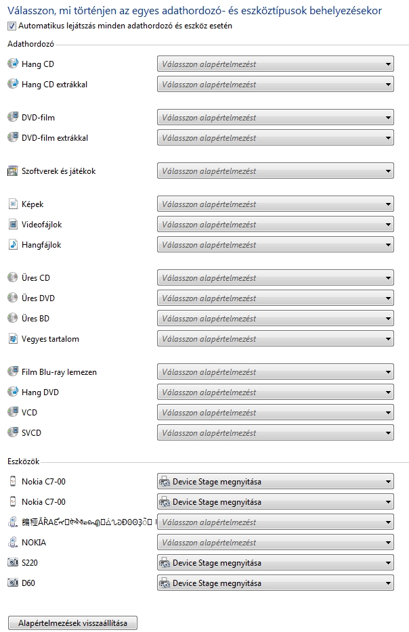Click the Hangfájlok music note icon
409x632 pixels.
tap(13, 244)
